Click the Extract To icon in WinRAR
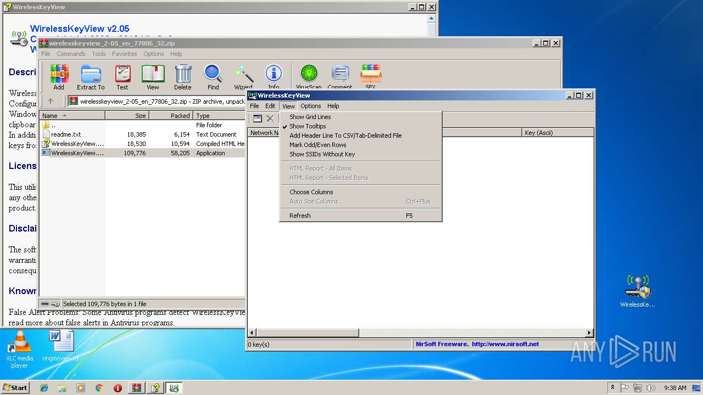 [91, 77]
